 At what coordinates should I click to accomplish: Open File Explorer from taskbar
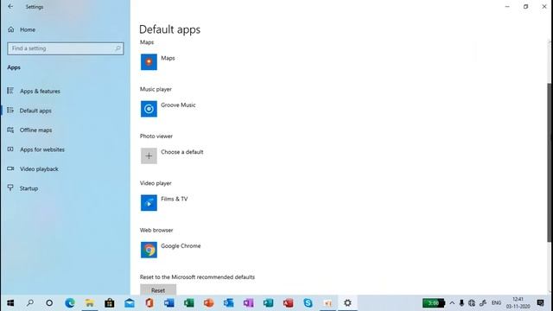click(90, 303)
